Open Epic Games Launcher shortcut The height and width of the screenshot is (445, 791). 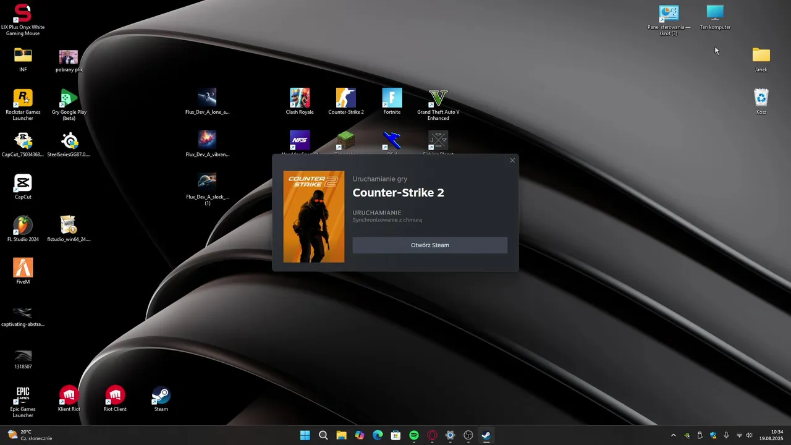tap(23, 401)
